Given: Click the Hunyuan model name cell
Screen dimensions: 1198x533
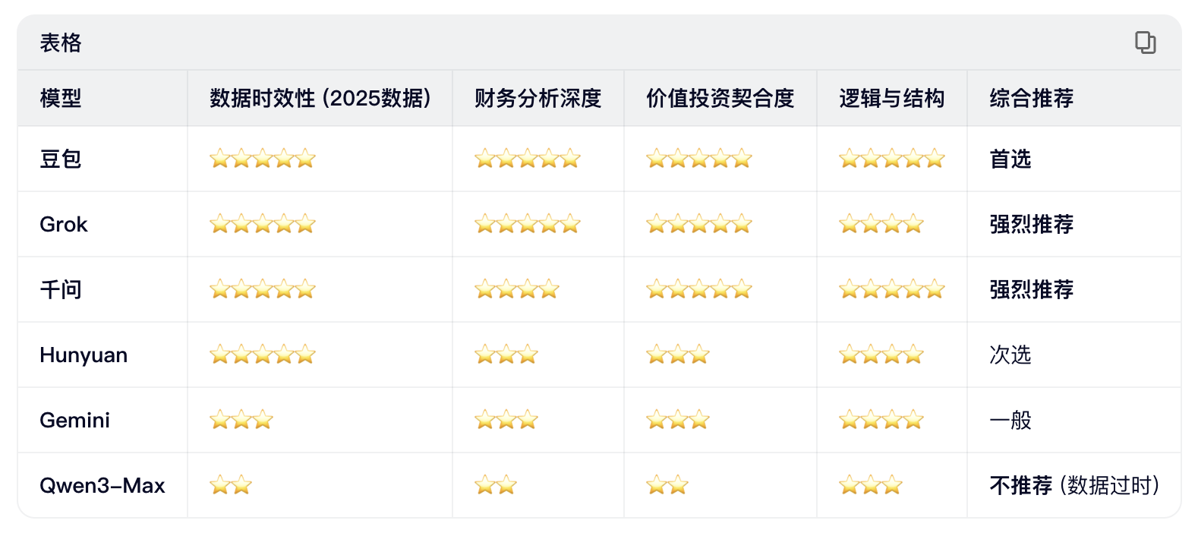Looking at the screenshot, I should [84, 355].
